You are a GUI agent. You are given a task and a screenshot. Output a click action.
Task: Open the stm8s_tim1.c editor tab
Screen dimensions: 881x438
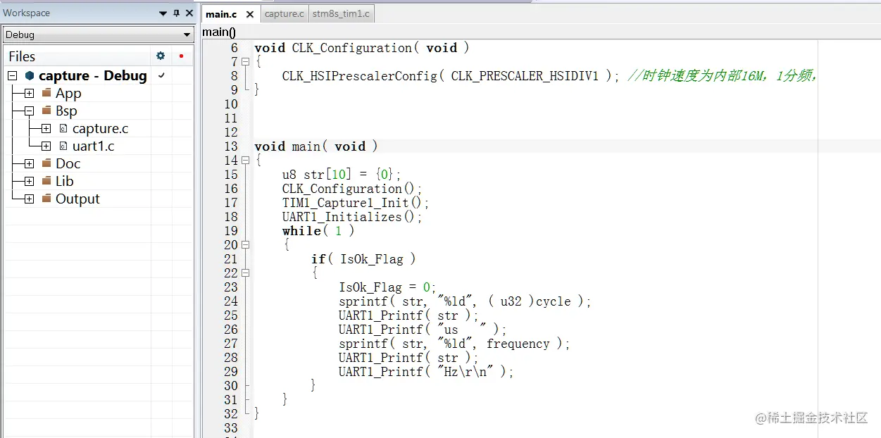(x=341, y=13)
